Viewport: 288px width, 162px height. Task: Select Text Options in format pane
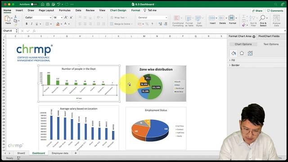271,44
